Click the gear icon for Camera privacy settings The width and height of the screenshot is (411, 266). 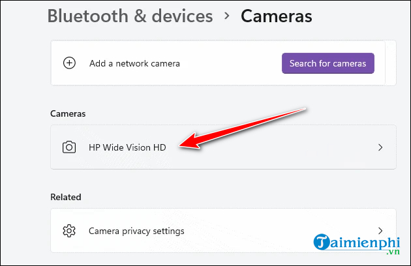[x=69, y=231]
